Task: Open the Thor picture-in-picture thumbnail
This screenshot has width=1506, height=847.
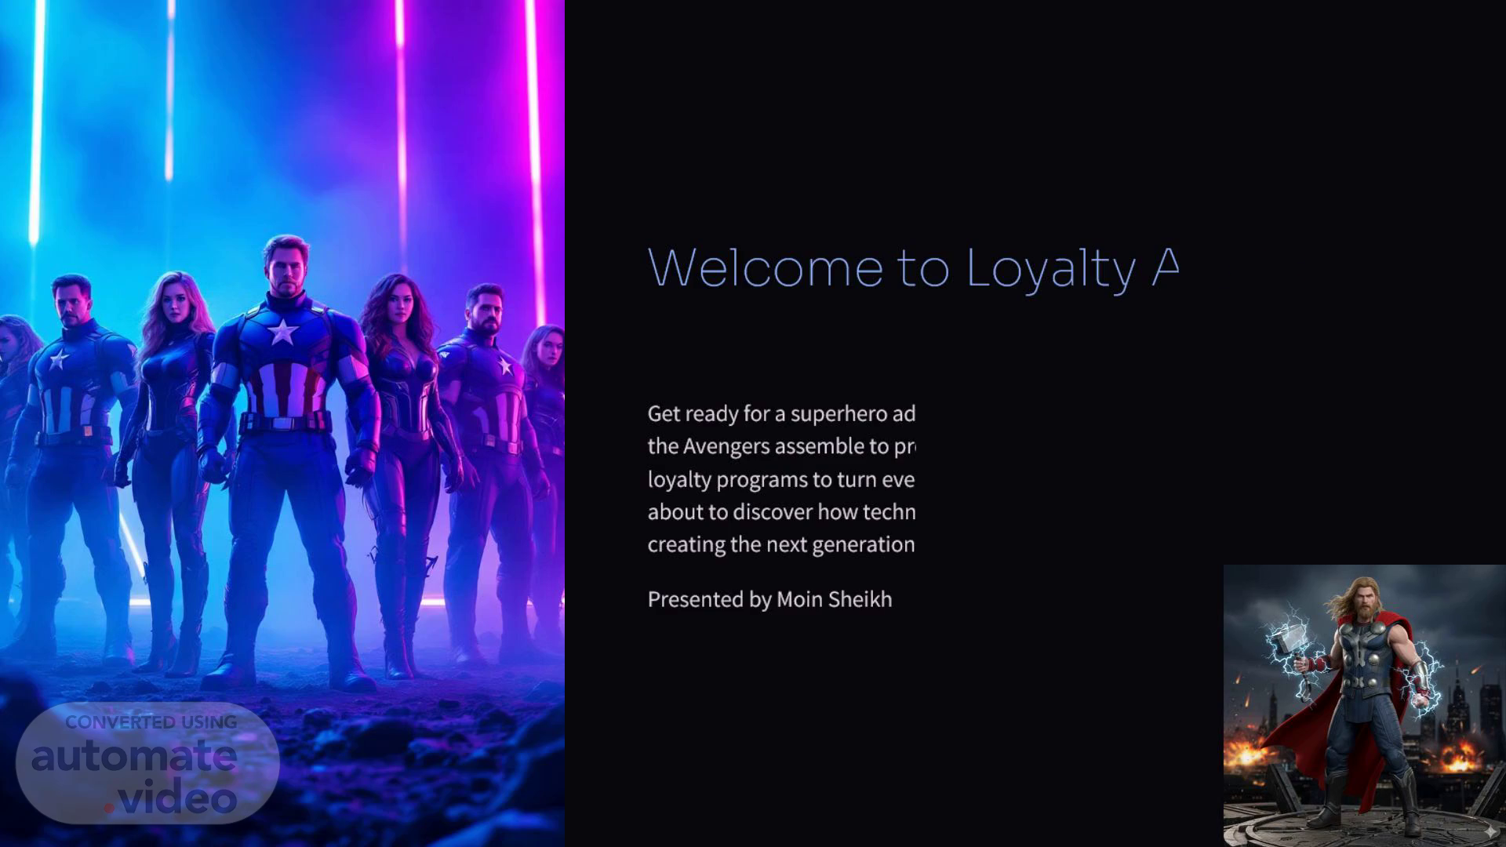Action: (1365, 706)
